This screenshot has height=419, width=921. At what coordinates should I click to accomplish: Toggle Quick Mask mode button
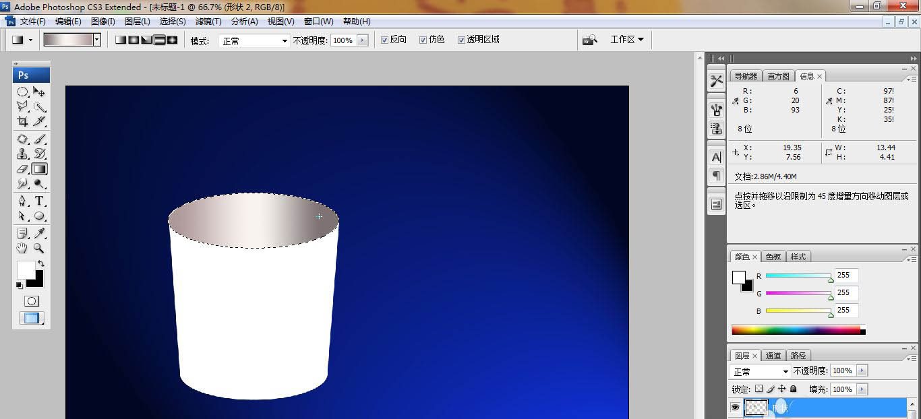pos(31,301)
